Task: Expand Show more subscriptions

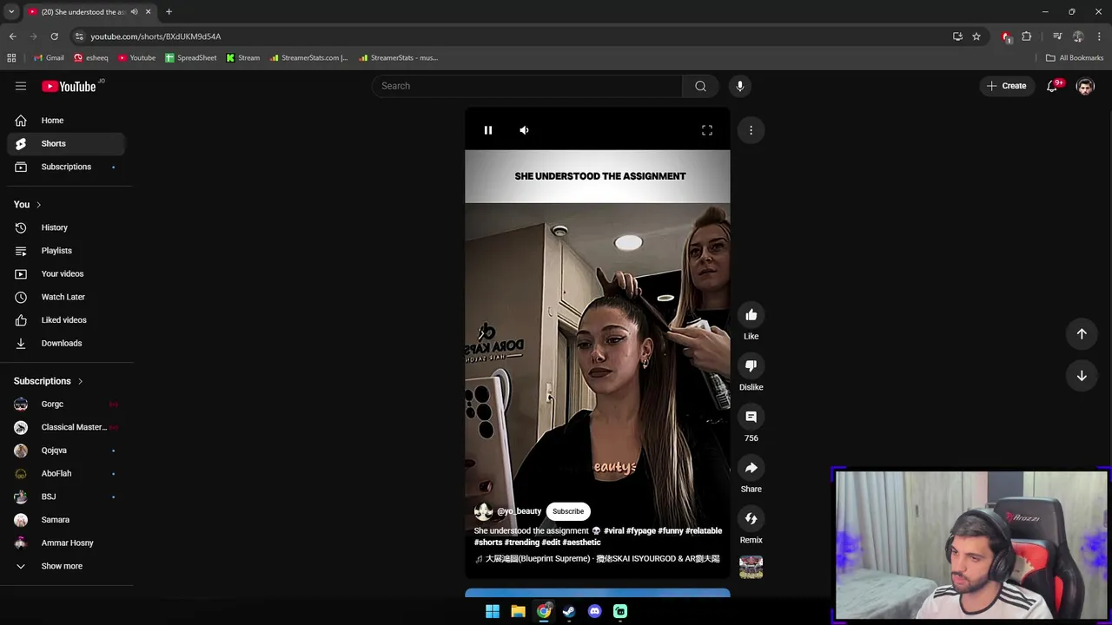Action: (x=66, y=566)
